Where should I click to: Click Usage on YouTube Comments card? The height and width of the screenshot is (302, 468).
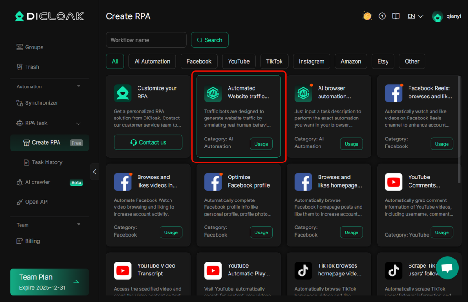coord(442,232)
